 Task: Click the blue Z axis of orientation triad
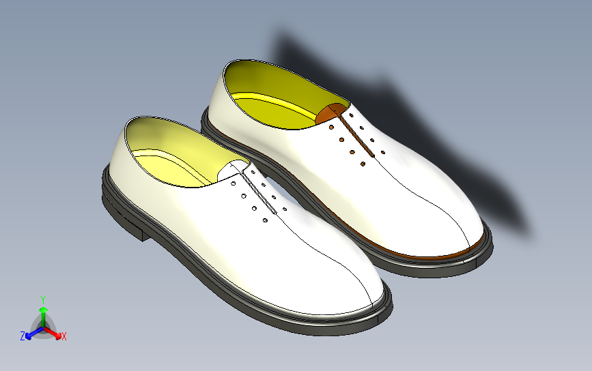34,333
